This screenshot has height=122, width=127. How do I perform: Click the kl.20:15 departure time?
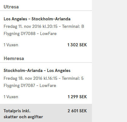[x=50, y=26]
